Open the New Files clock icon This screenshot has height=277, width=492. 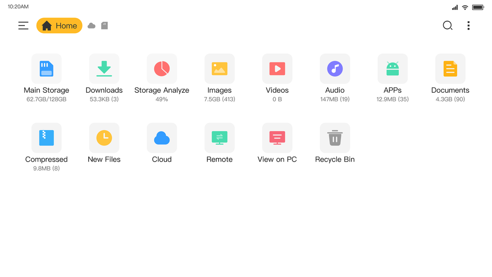104,138
